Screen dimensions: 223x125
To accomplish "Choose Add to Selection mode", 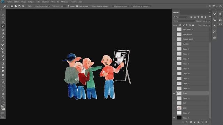I will (16, 6).
